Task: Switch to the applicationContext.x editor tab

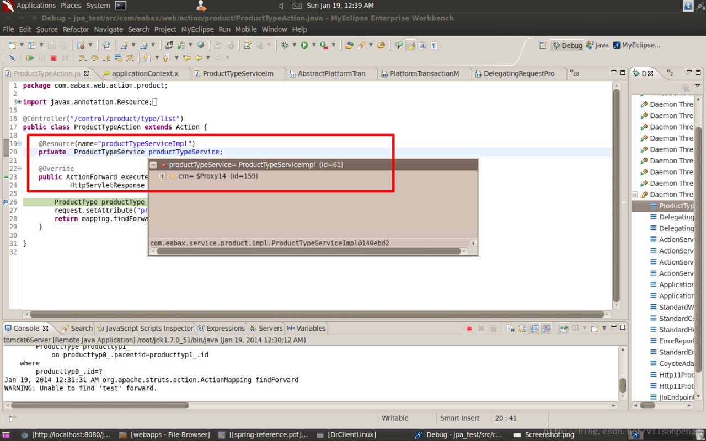Action: click(145, 73)
